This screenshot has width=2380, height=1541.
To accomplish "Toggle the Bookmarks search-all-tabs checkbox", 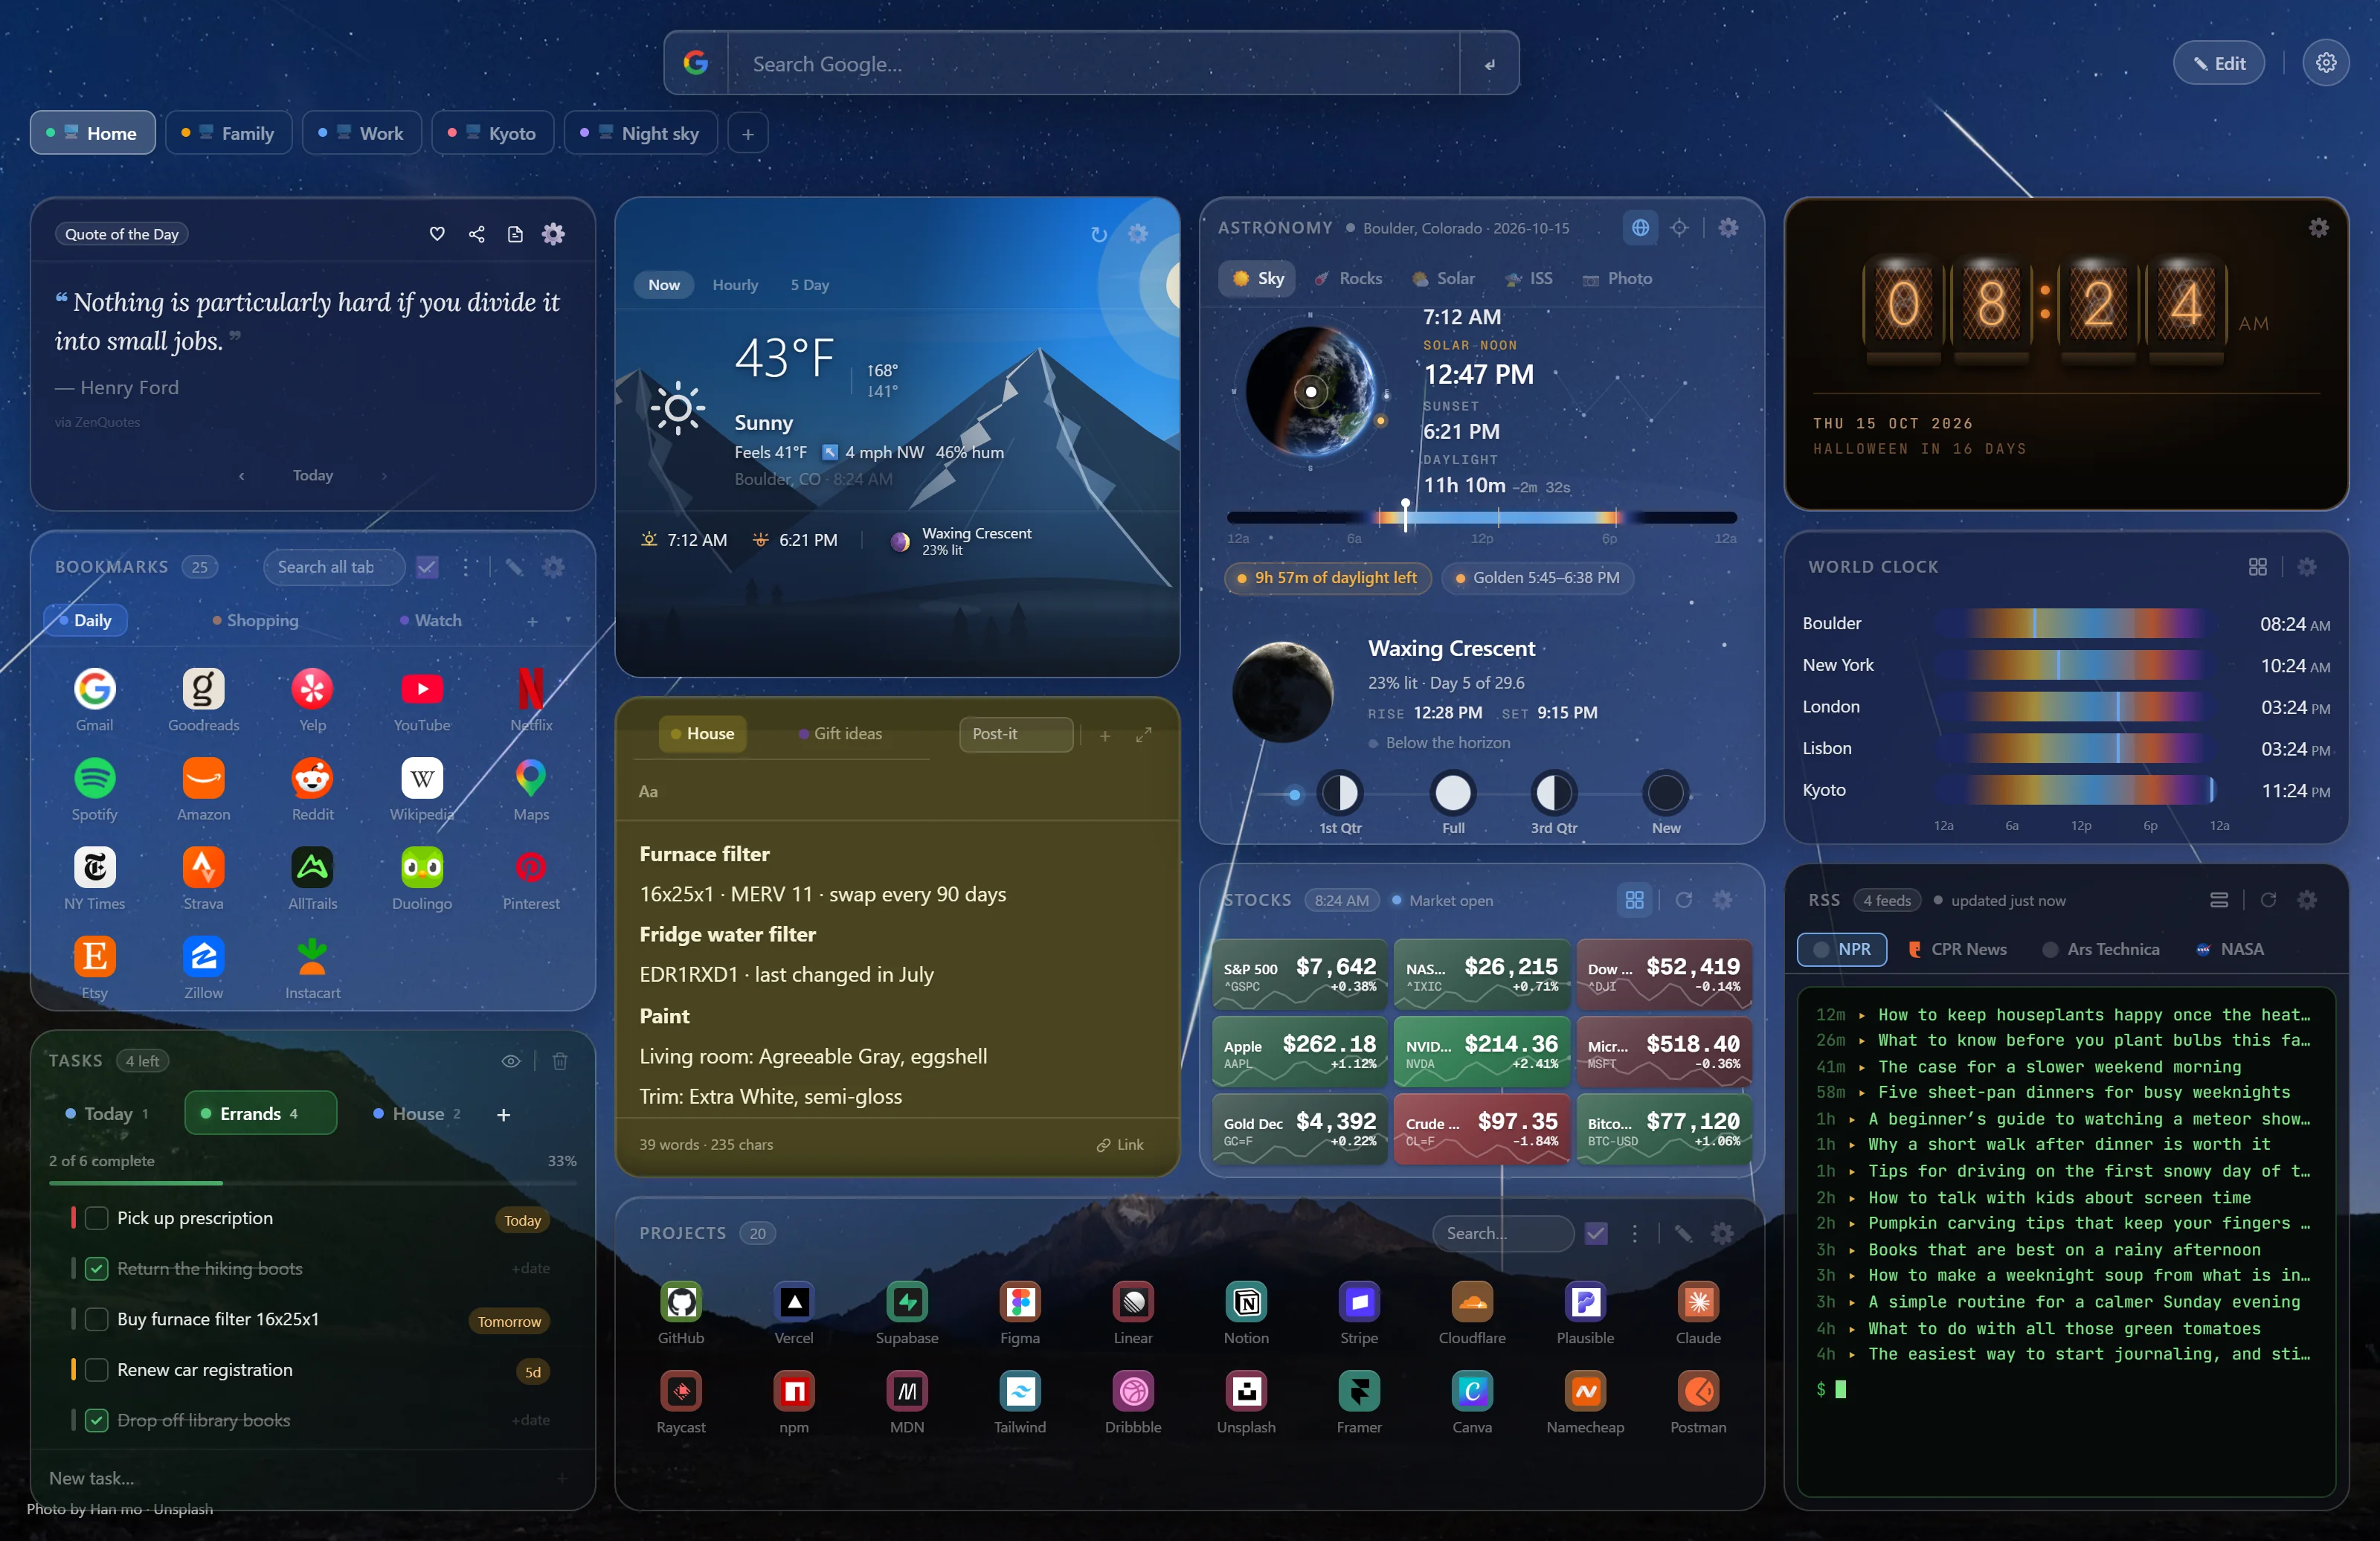I will 427,567.
